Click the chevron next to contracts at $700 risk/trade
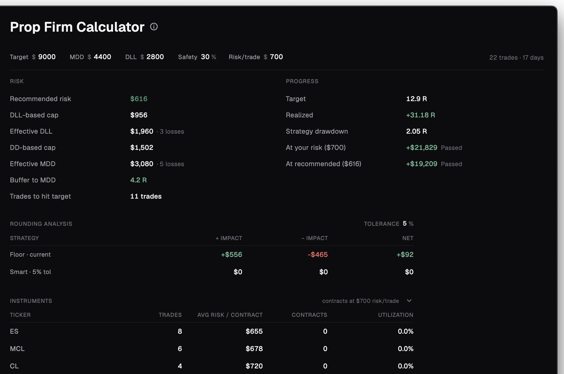Screen dimensions: 564x374 pos(409,301)
